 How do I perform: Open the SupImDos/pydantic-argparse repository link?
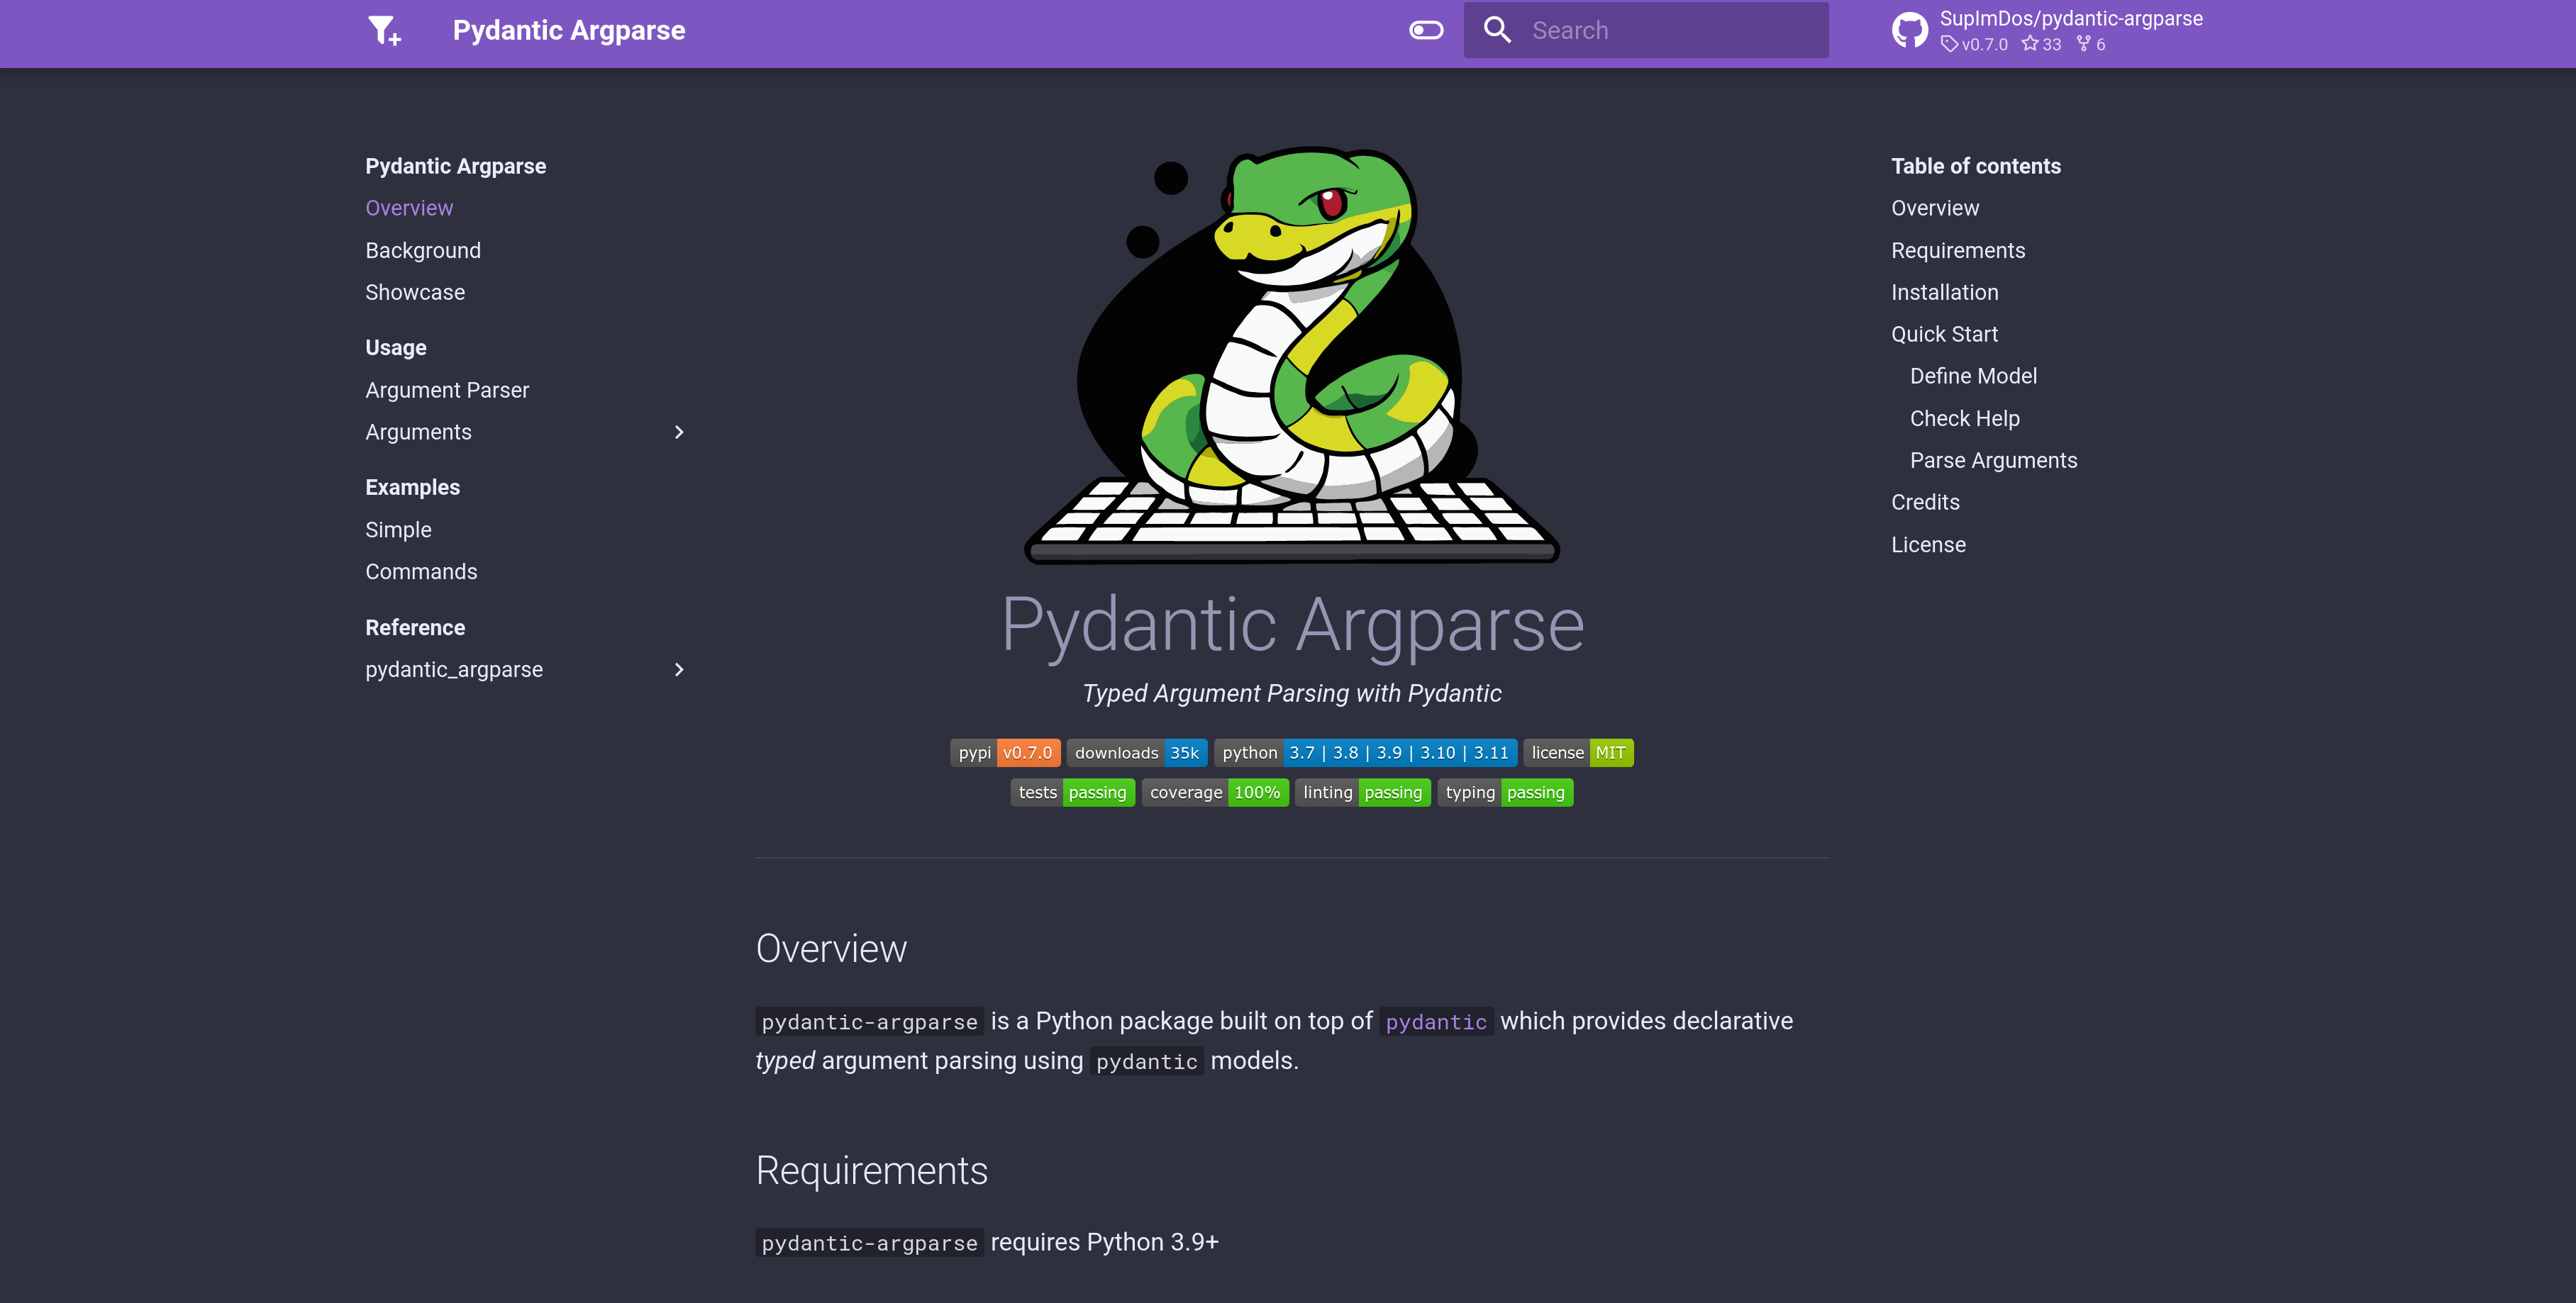[2071, 19]
